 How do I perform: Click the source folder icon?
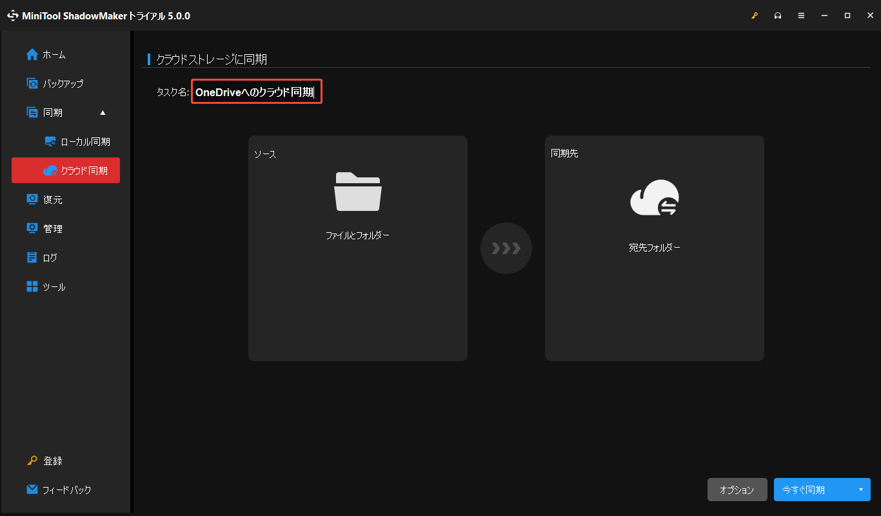point(358,192)
